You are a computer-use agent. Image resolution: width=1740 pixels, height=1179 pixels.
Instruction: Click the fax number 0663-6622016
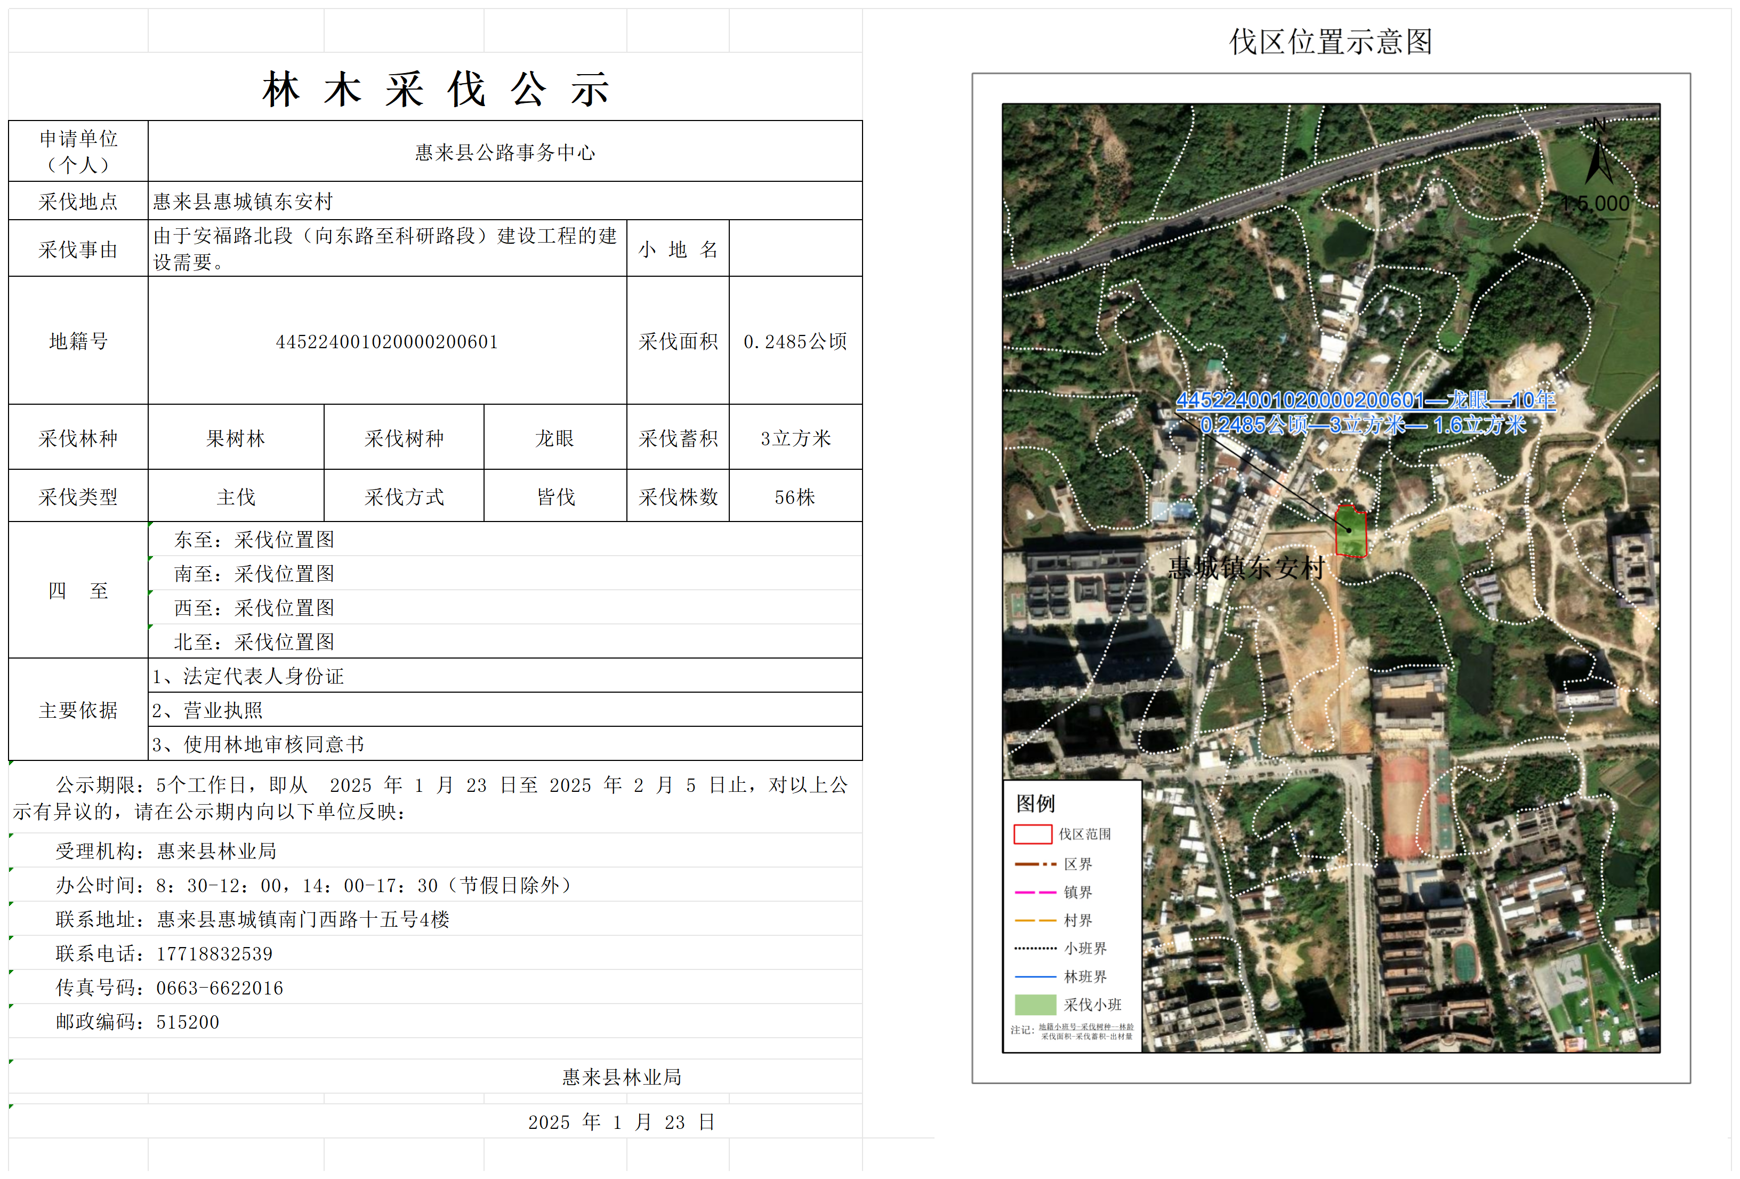(x=220, y=988)
